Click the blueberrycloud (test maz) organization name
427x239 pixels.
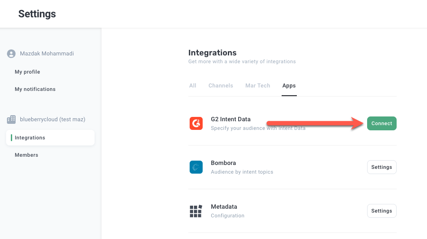(x=53, y=119)
